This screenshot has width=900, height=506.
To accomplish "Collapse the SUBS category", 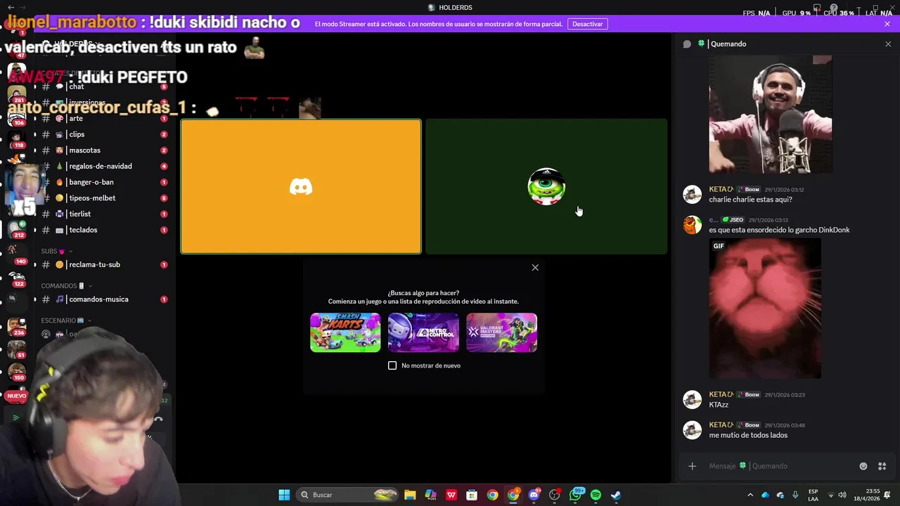I will [56, 251].
